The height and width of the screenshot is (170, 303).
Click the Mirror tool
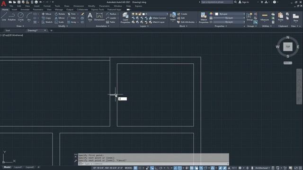[x=60, y=18]
